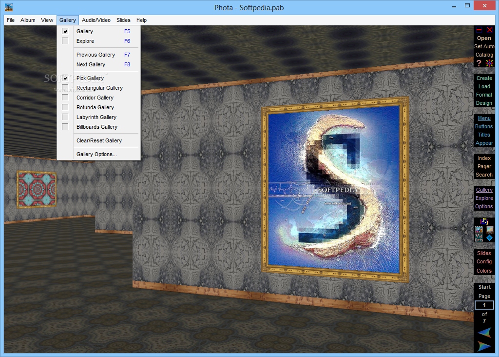
Task: Click Create in the side panel
Action: (x=484, y=78)
